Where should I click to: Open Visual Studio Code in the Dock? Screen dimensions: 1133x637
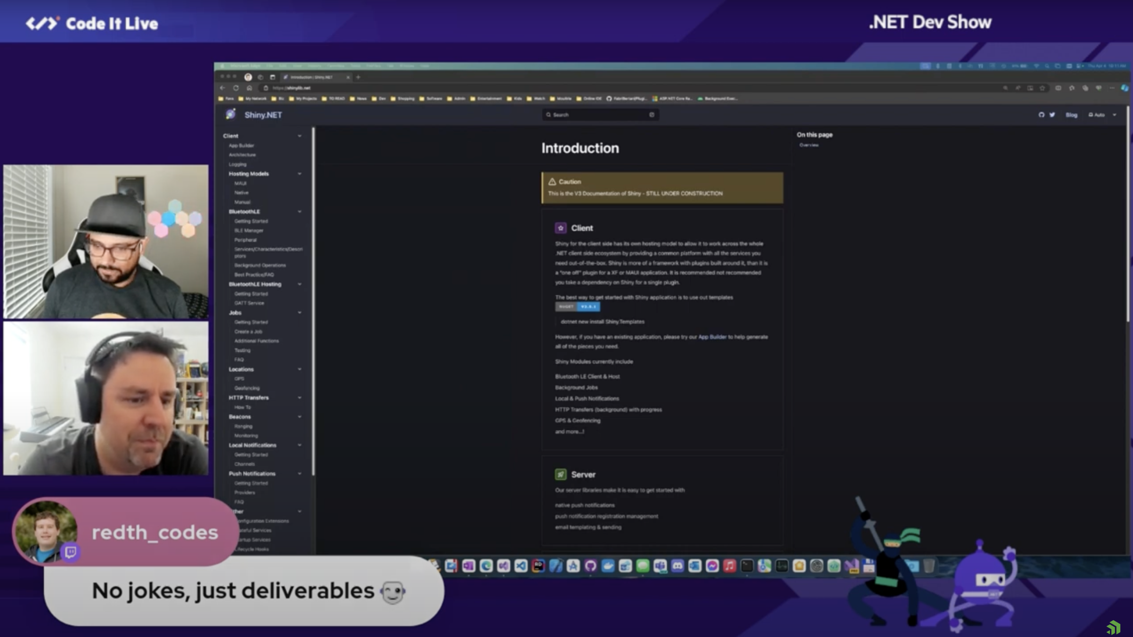click(x=521, y=566)
